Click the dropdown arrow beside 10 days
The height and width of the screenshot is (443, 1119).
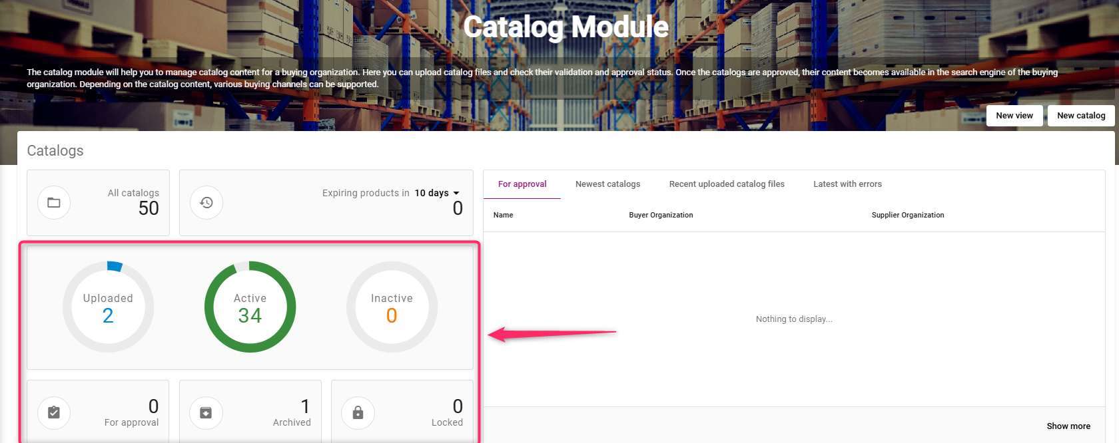(456, 193)
